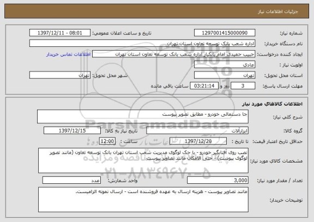Image resolution: width=314 pixels, height=222 pixels.
Task: Click the ساعت باقی مانده text
Action: coord(170,86)
